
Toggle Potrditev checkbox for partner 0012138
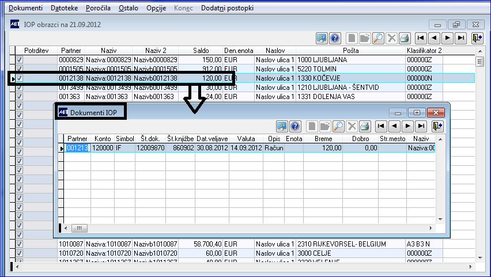click(20, 78)
